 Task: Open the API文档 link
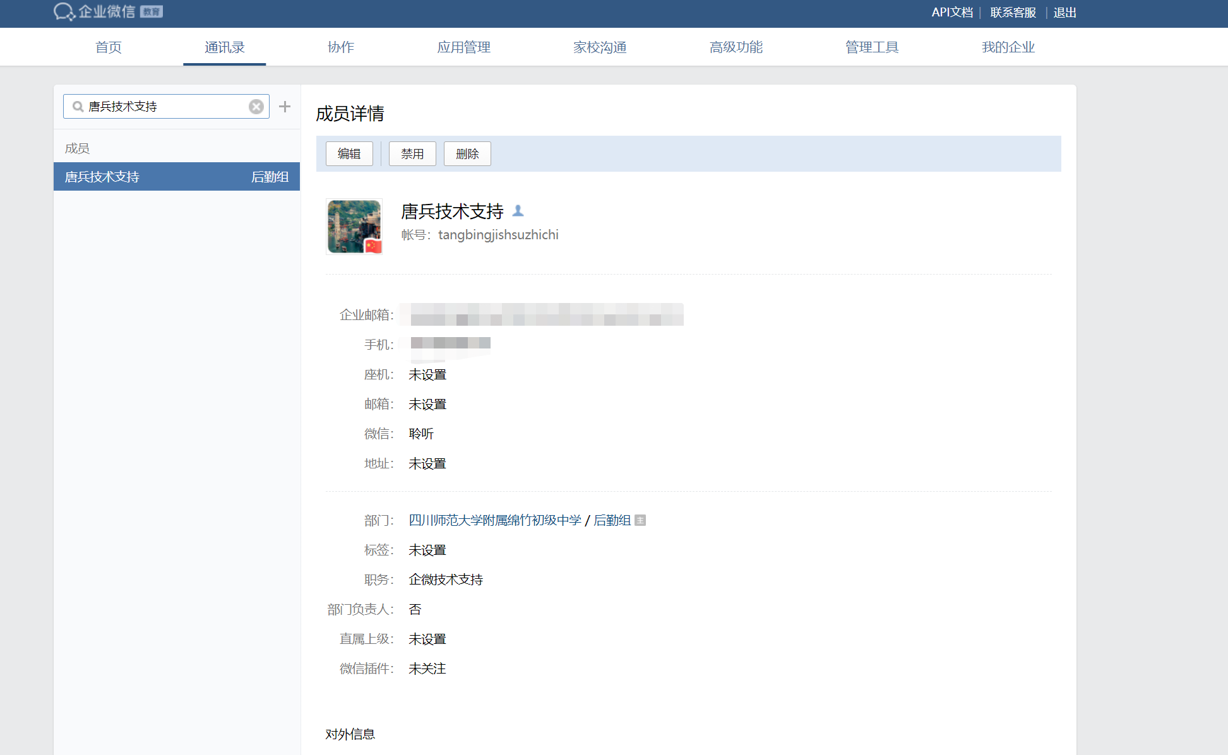951,12
